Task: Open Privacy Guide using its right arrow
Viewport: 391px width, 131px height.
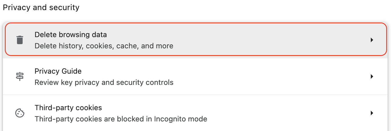Action: tap(372, 76)
